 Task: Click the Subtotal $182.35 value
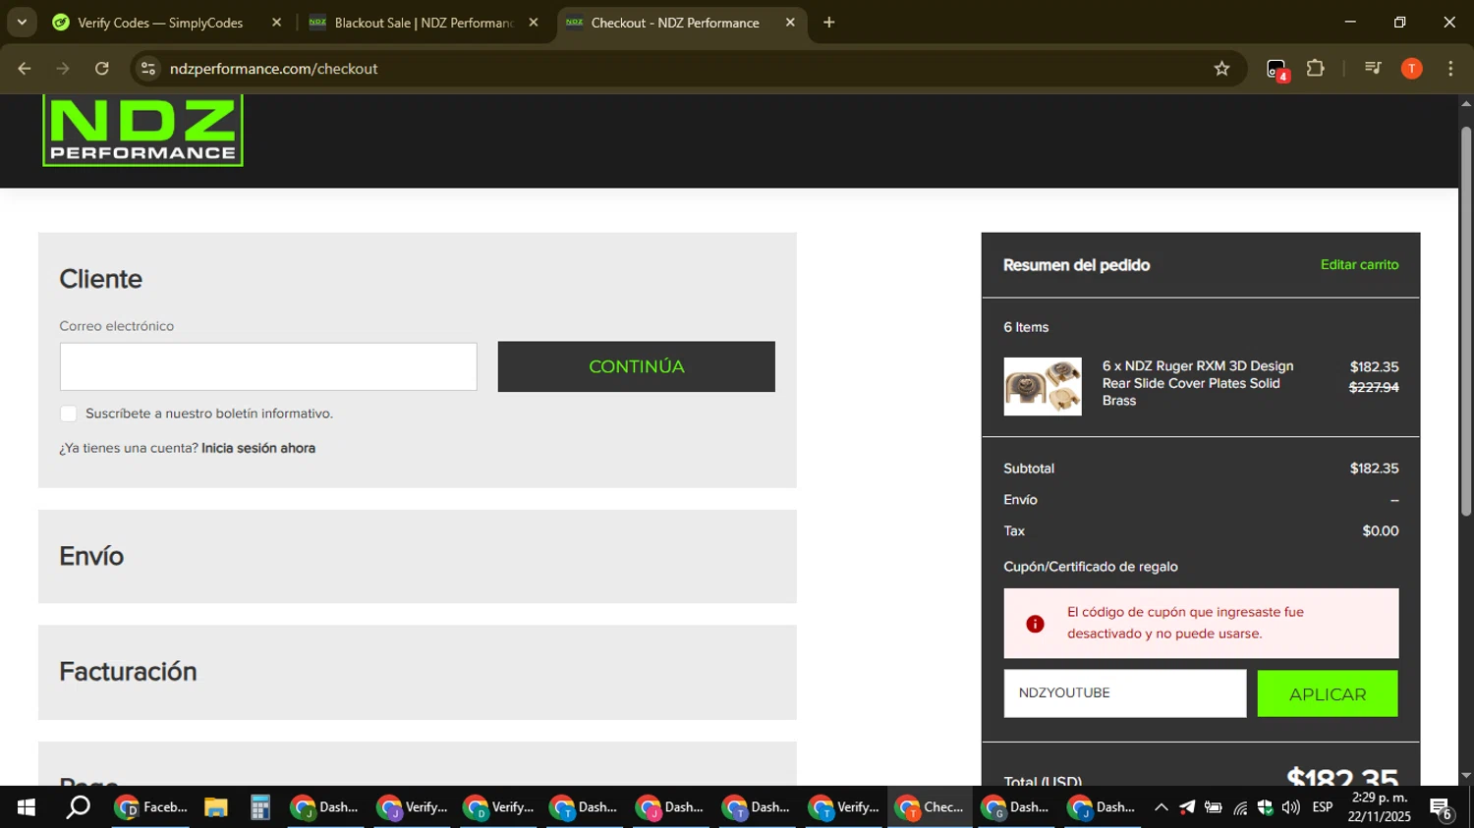(1374, 469)
